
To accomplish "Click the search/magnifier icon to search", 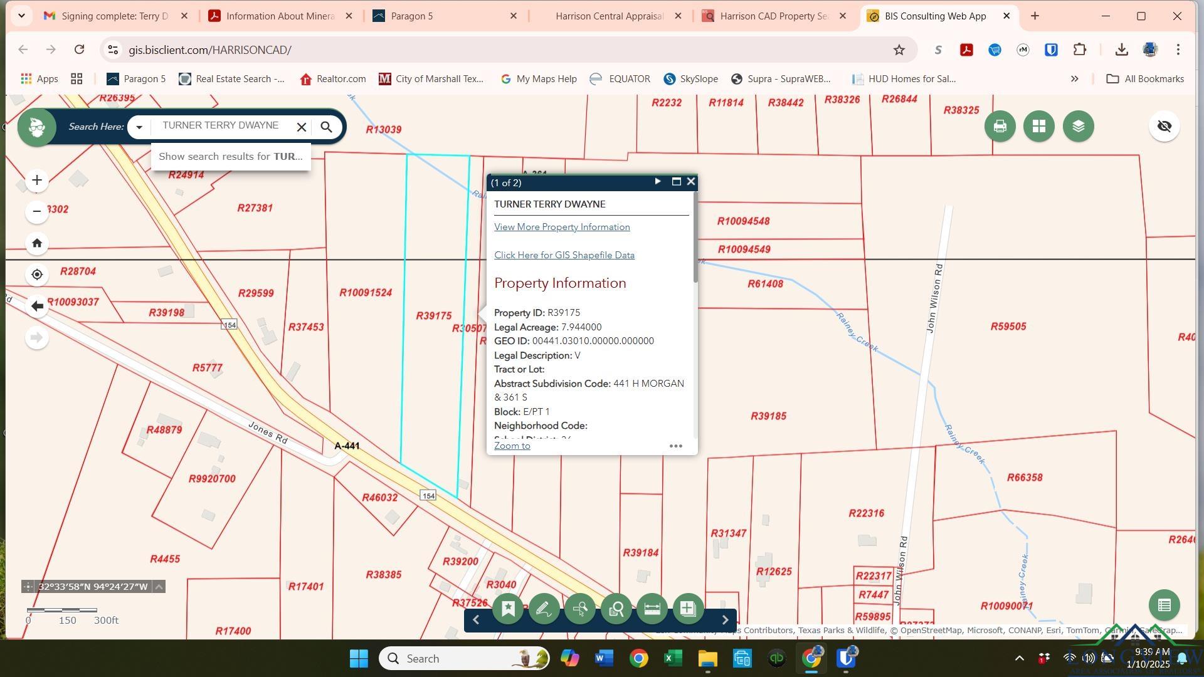I will (x=326, y=125).
